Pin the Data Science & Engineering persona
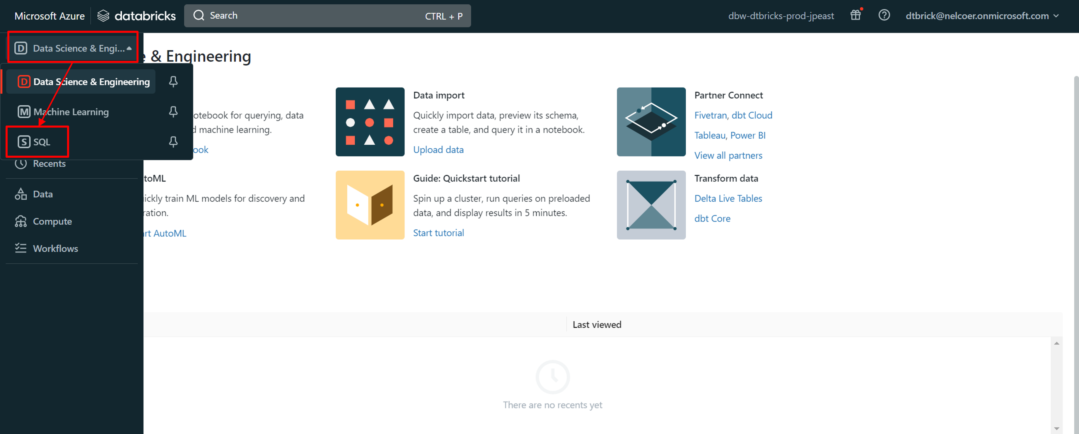Viewport: 1079px width, 434px height. [173, 82]
